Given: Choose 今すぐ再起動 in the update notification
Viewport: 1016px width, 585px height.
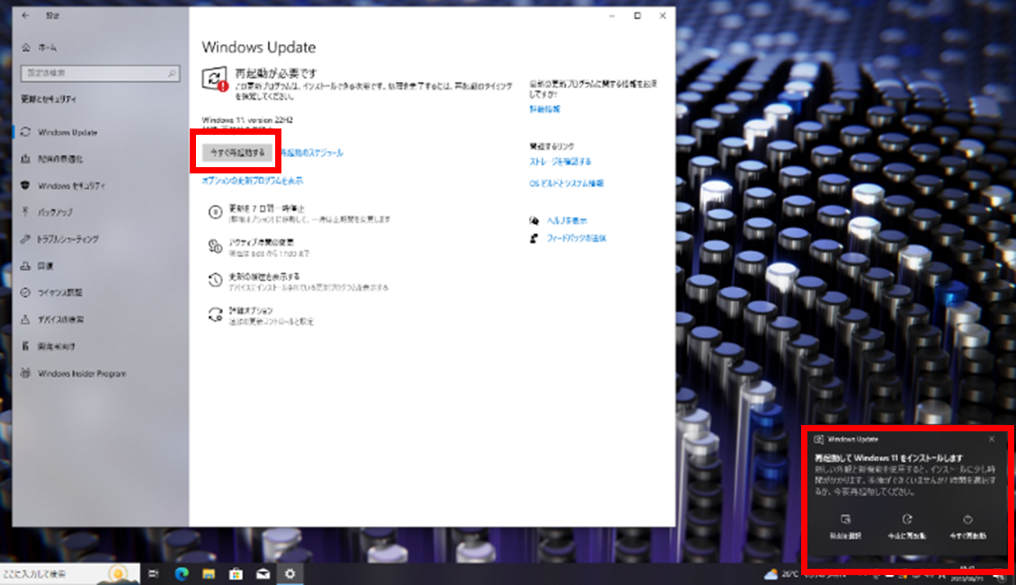Looking at the screenshot, I should click(x=967, y=527).
